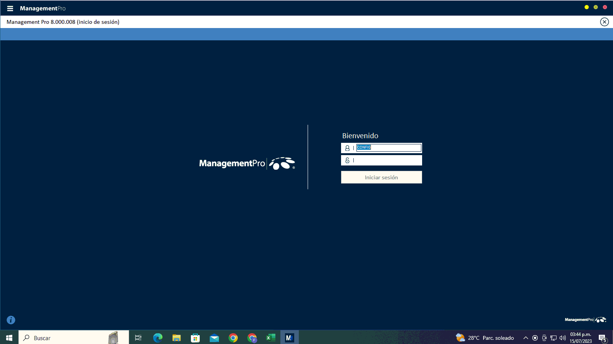
Task: Open the first Google Chrome taskbar icon
Action: [x=233, y=338]
